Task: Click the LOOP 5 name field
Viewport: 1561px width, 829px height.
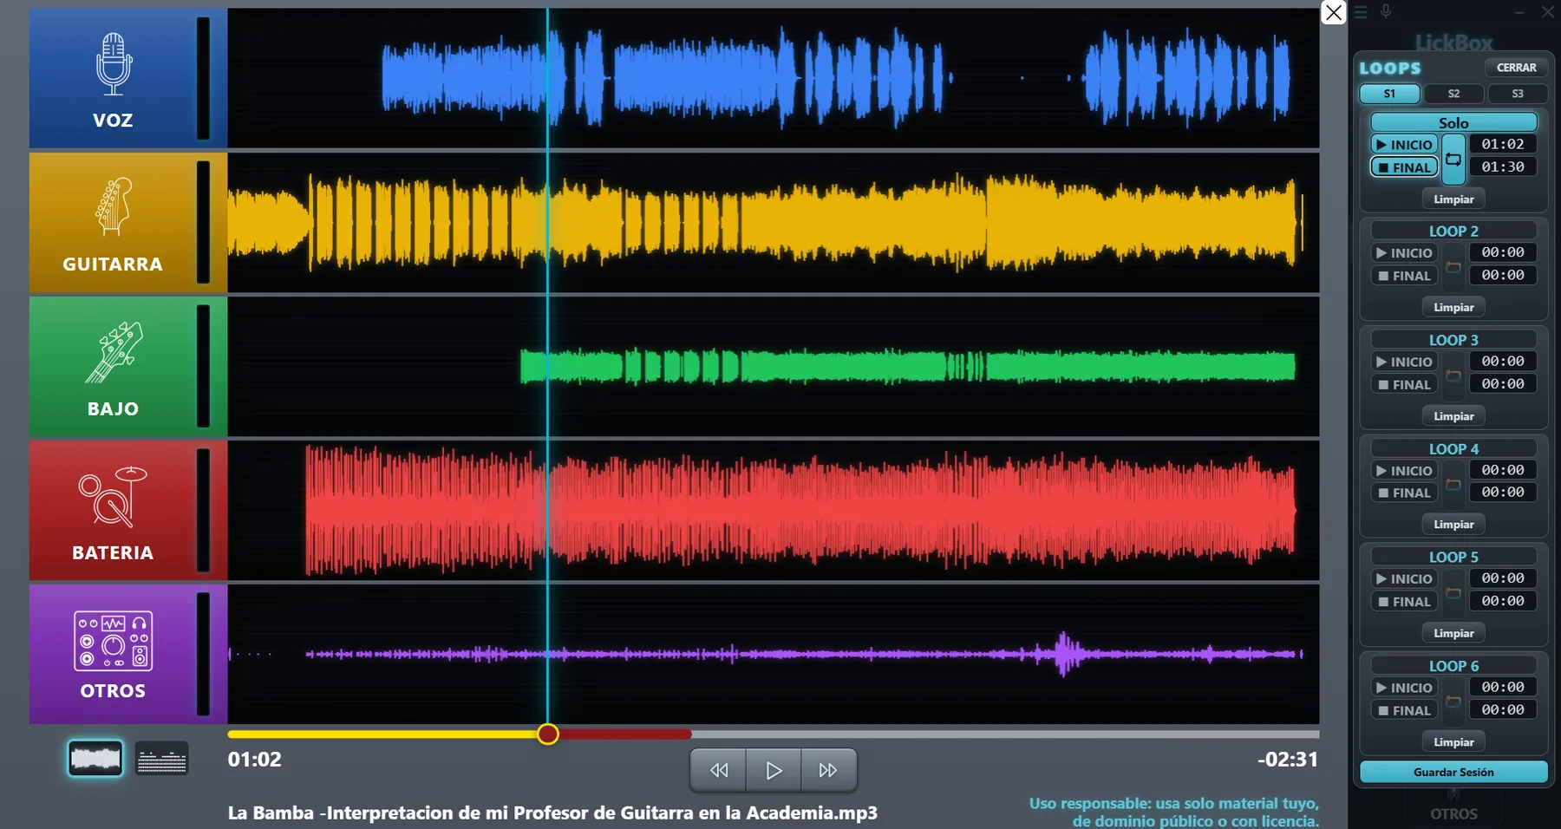Action: [x=1453, y=557]
